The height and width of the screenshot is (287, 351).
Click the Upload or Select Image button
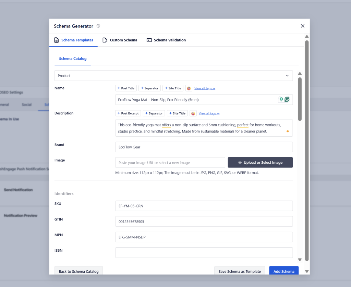(260, 162)
